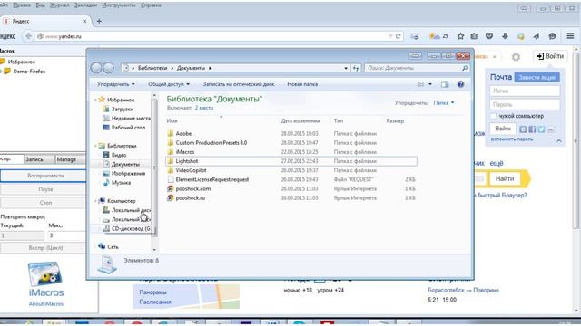Image resolution: width=581 pixels, height=326 pixels.
Task: Click the Explorer change view icon
Action: (420, 84)
